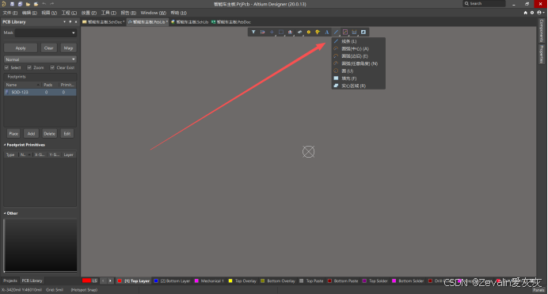Image resolution: width=548 pixels, height=294 pixels.
Task: Click the undo arrow in title bar
Action: 44,4
